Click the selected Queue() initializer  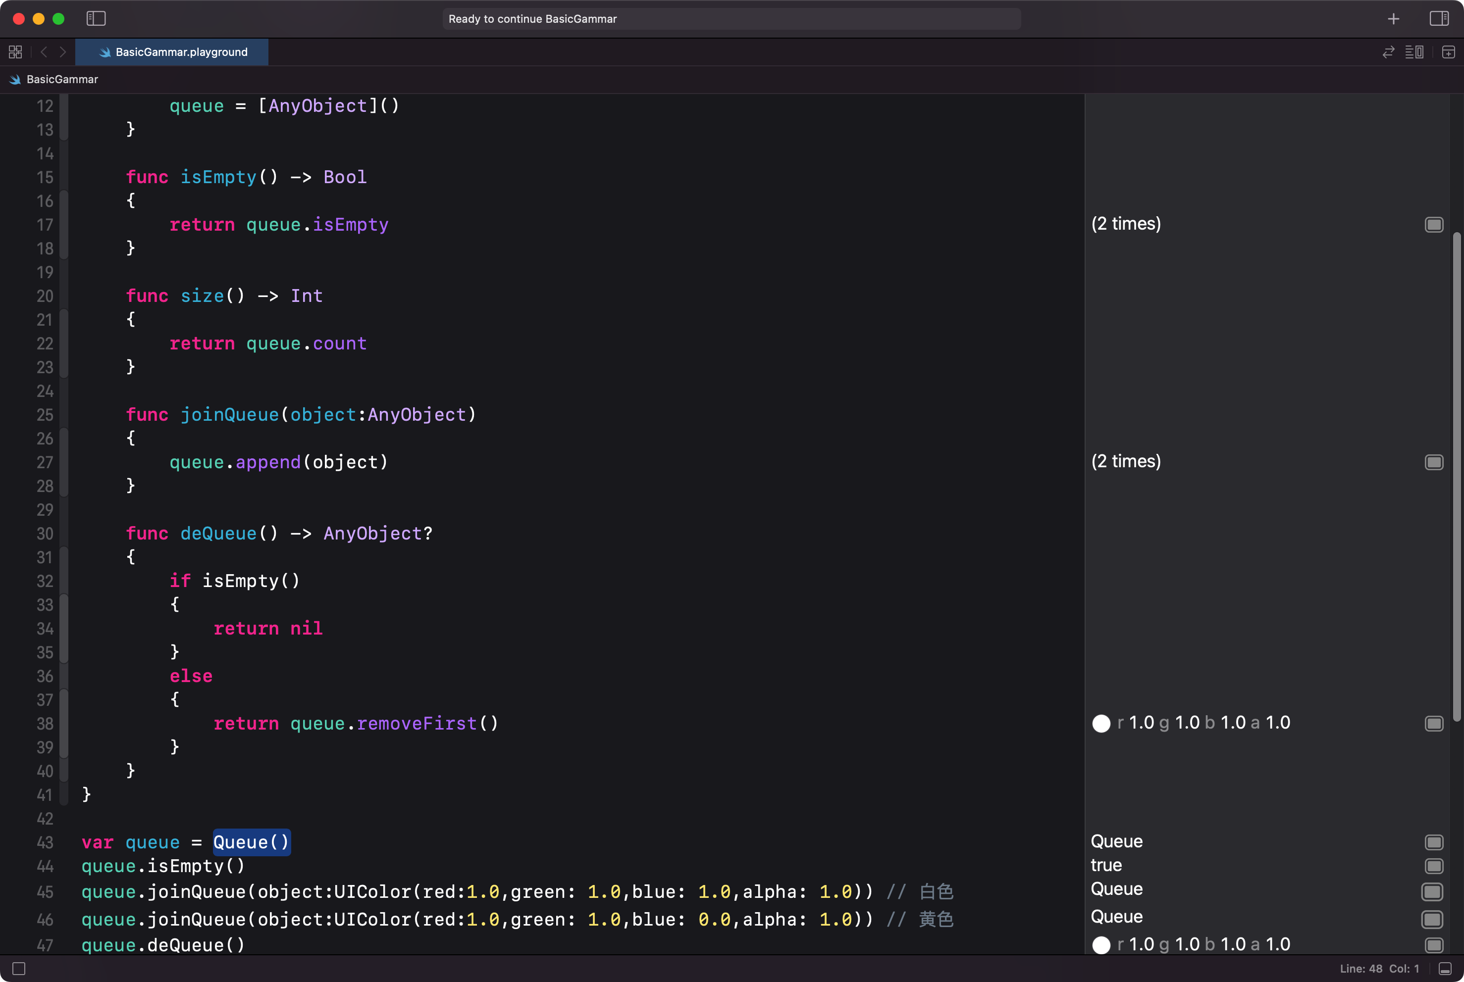251,842
